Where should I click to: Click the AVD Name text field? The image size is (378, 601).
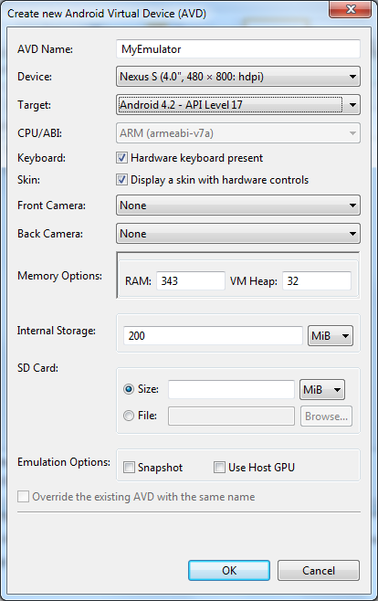(237, 49)
